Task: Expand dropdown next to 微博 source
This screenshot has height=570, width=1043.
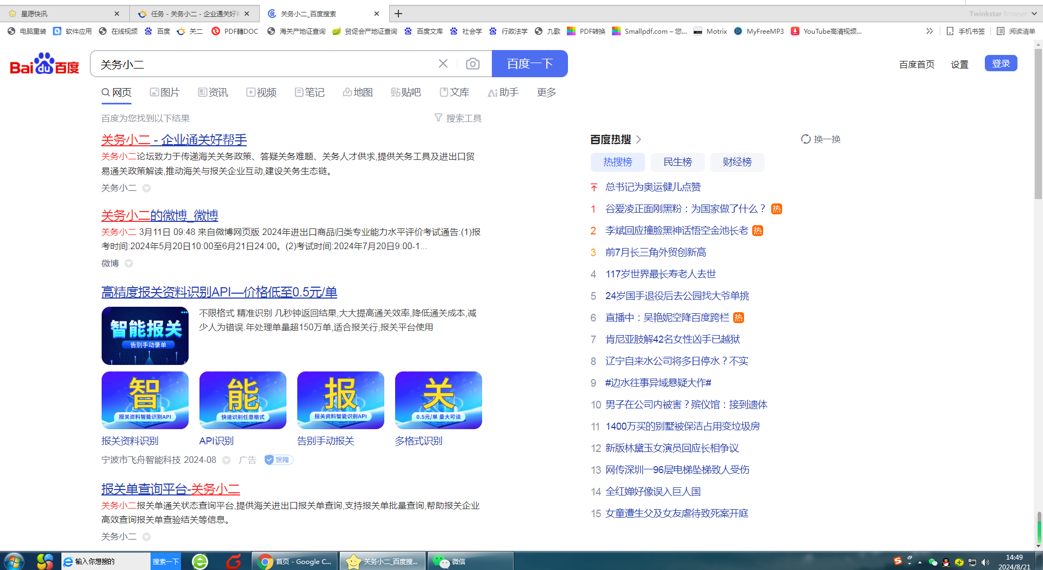Action: click(x=129, y=263)
